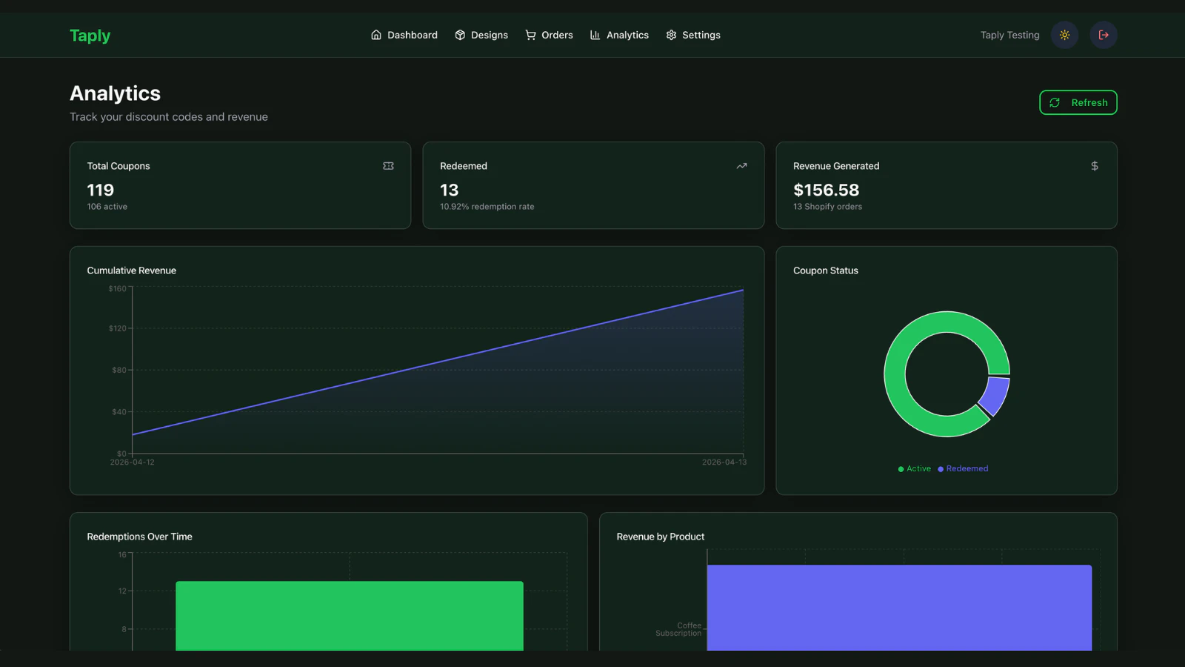
Task: Click 'Track your discount codes and revenue'
Action: click(169, 117)
